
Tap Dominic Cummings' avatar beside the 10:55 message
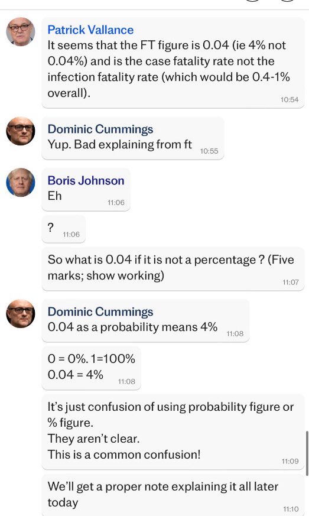21,131
